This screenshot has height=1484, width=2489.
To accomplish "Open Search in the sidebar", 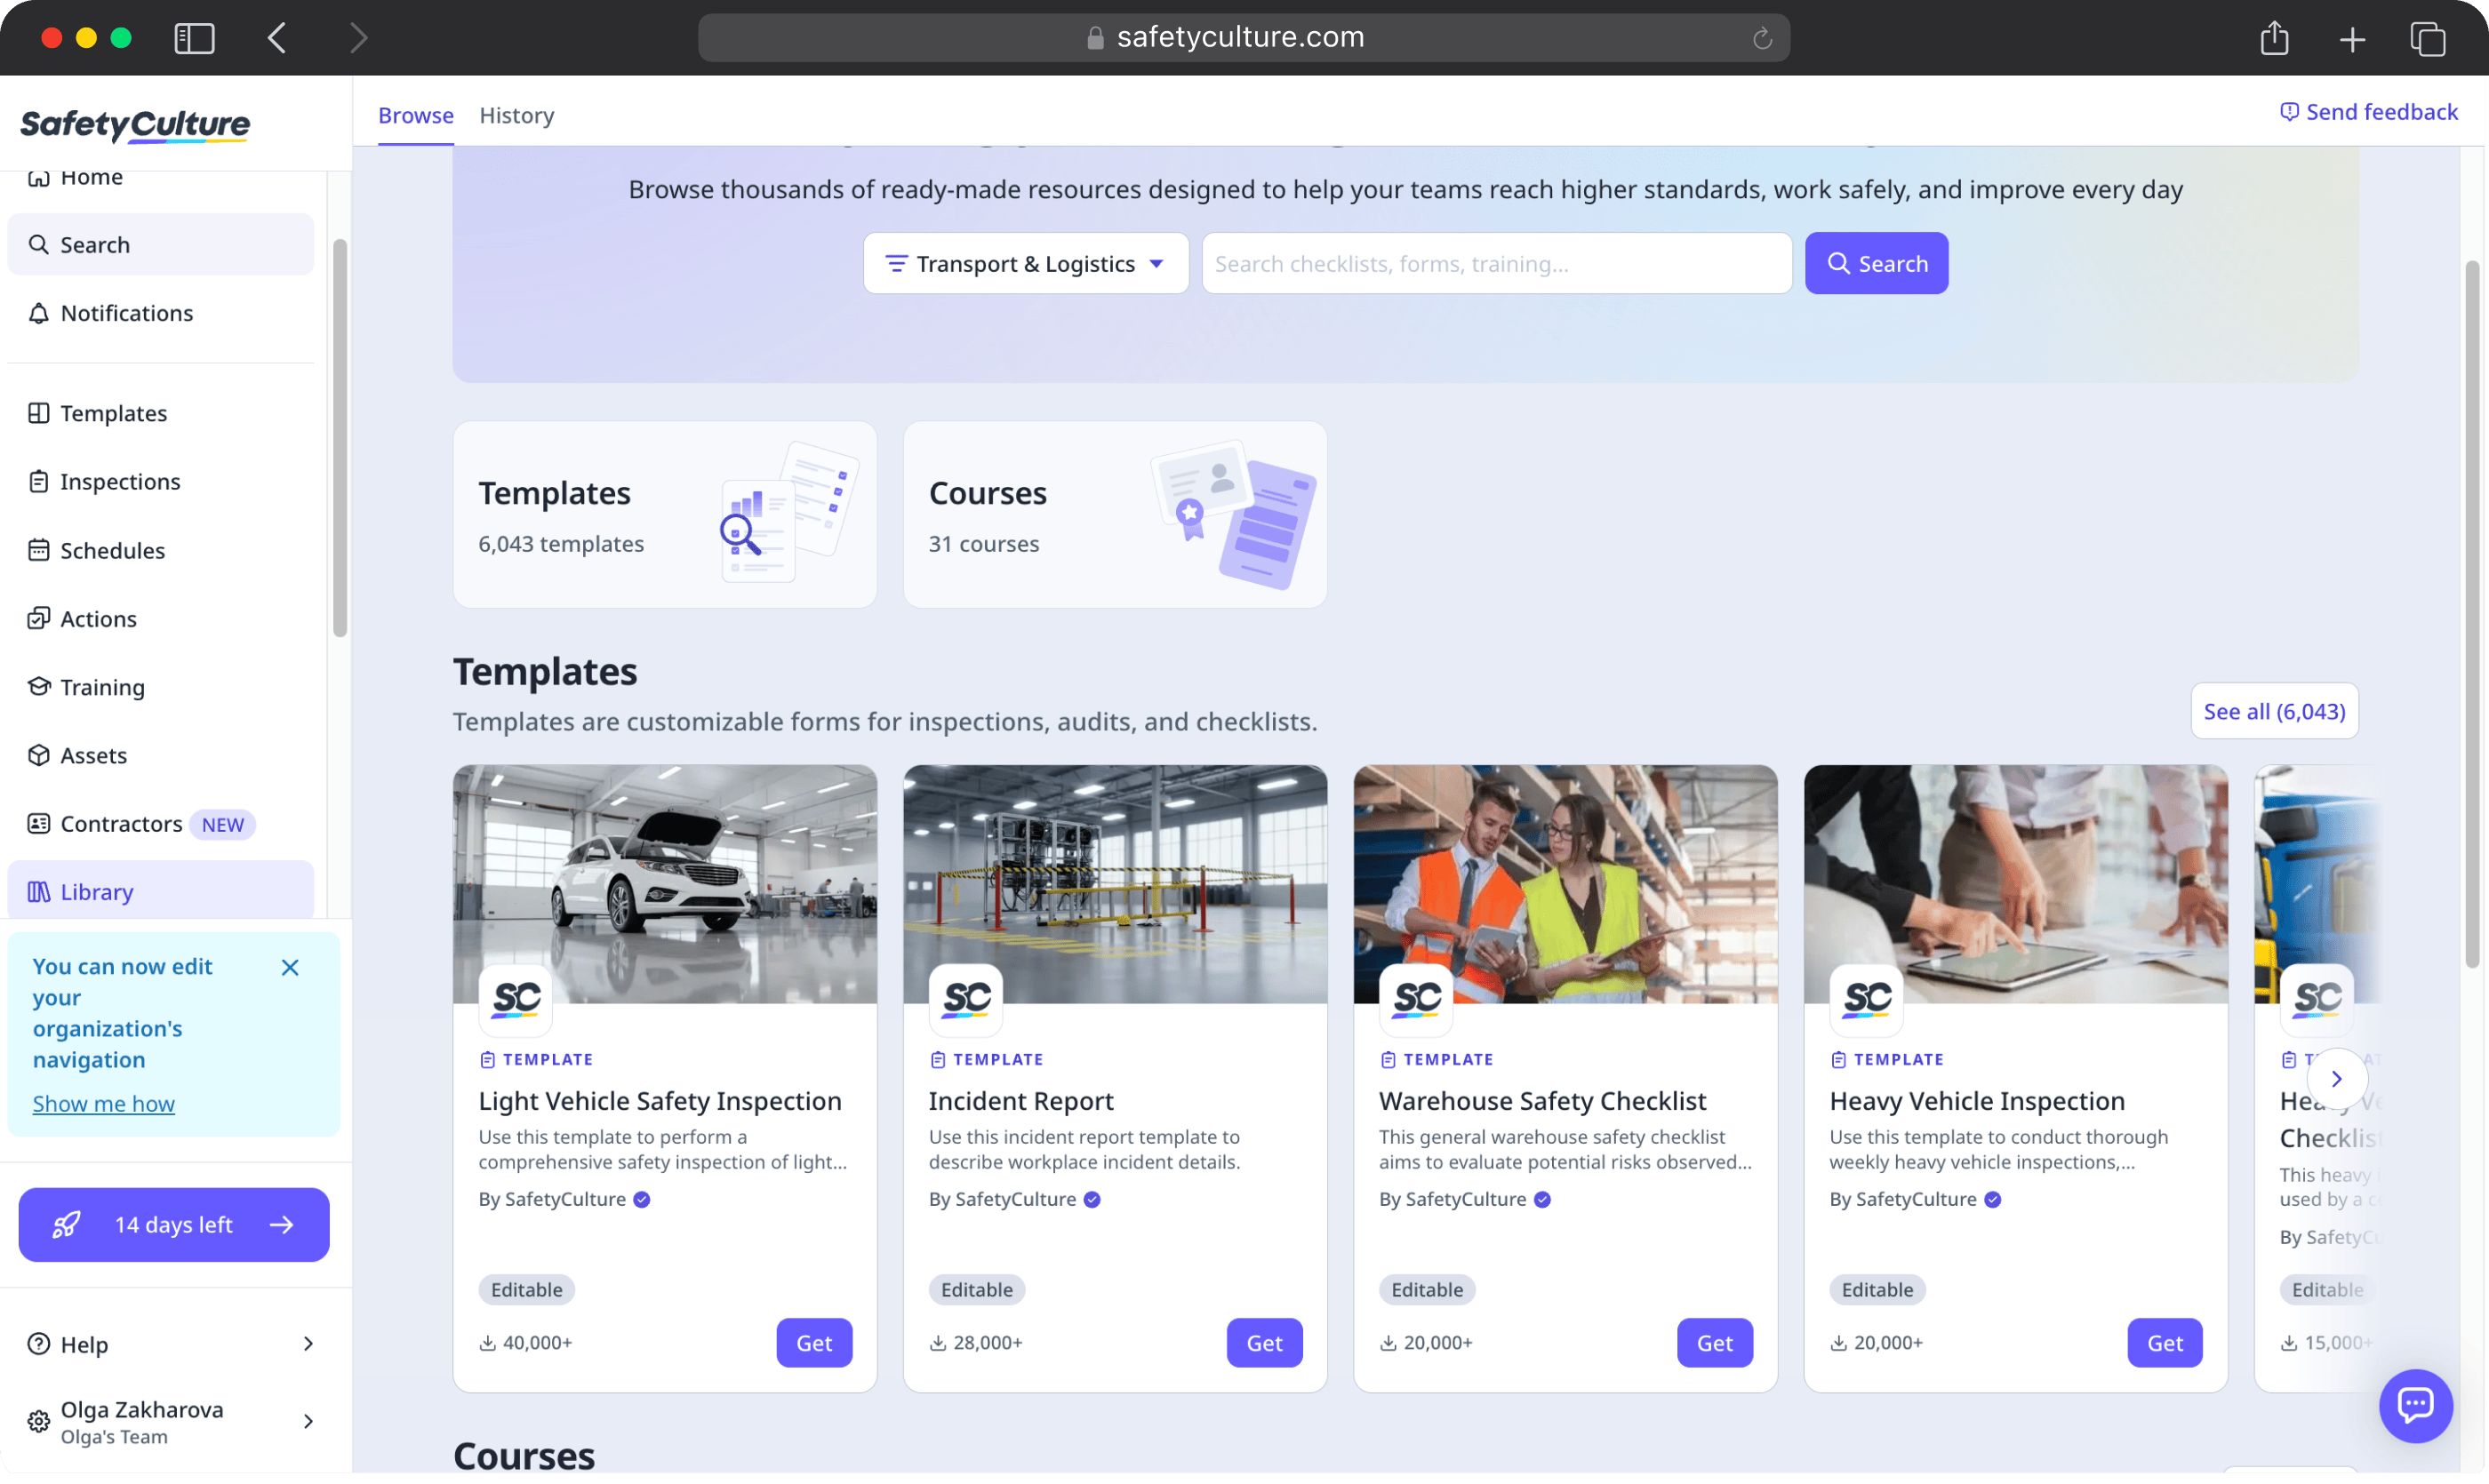I will click(160, 244).
